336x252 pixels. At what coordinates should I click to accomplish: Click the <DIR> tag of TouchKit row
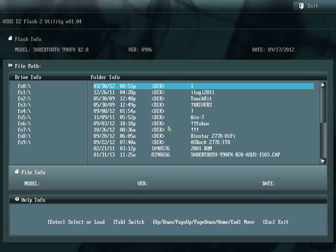[x=158, y=98]
